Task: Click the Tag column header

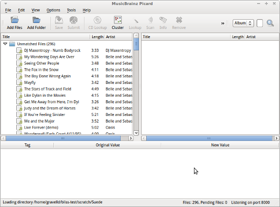Action: coord(27,145)
